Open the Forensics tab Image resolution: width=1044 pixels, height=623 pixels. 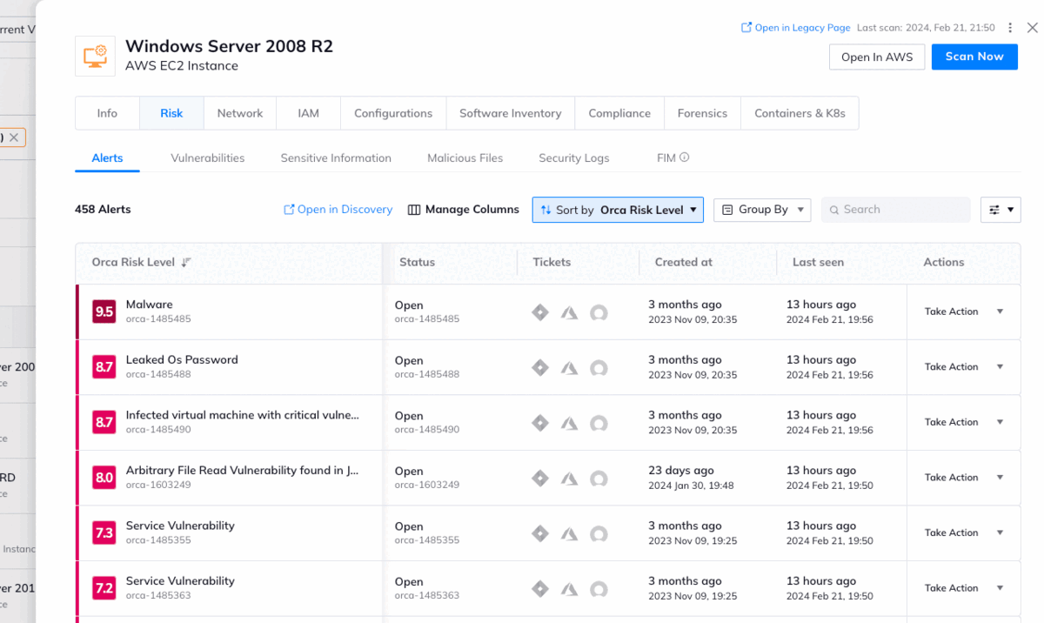pyautogui.click(x=702, y=113)
